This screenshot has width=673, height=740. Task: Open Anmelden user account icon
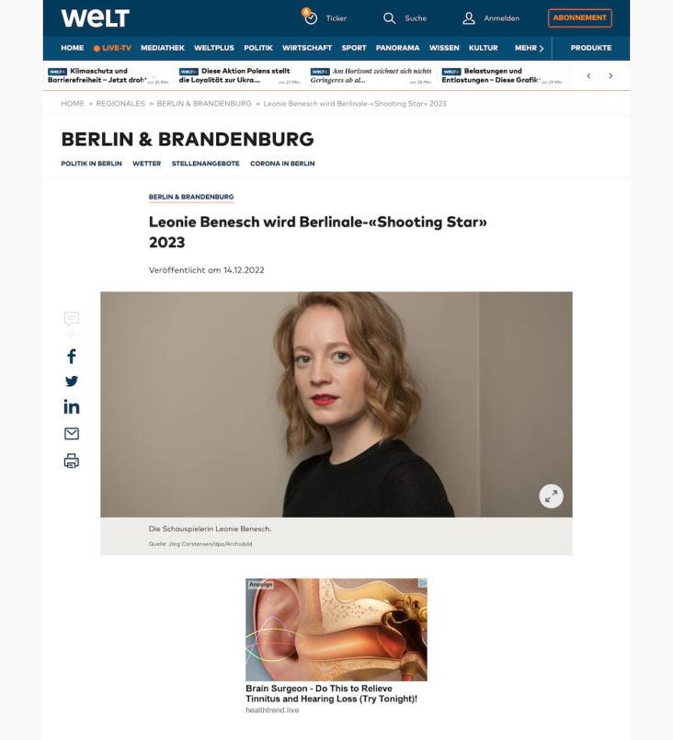[x=469, y=18]
